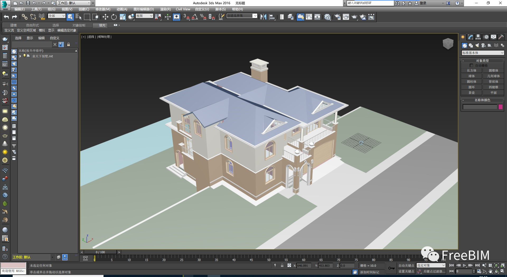Toggle the Angle Snap button
The image size is (507, 277).
point(195,17)
